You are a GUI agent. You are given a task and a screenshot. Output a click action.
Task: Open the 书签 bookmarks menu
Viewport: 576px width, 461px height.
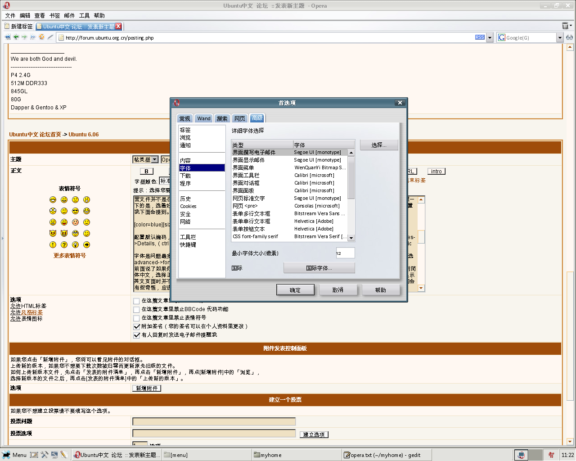[54, 15]
